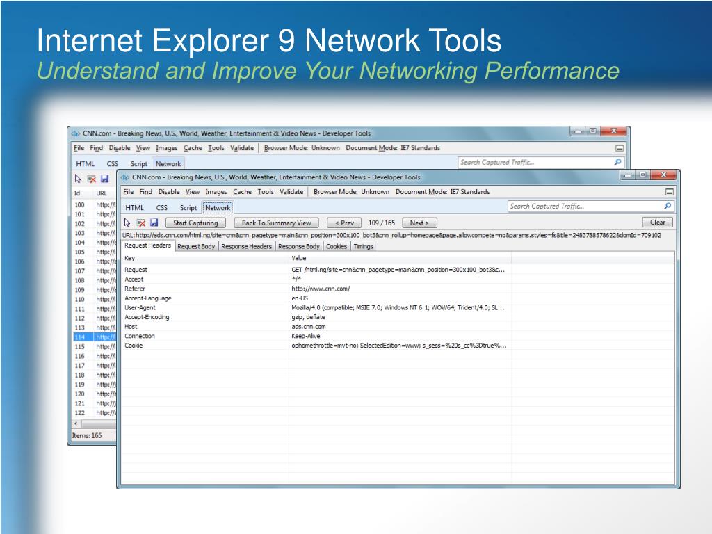Open the Disable menu in front window

pyautogui.click(x=169, y=192)
